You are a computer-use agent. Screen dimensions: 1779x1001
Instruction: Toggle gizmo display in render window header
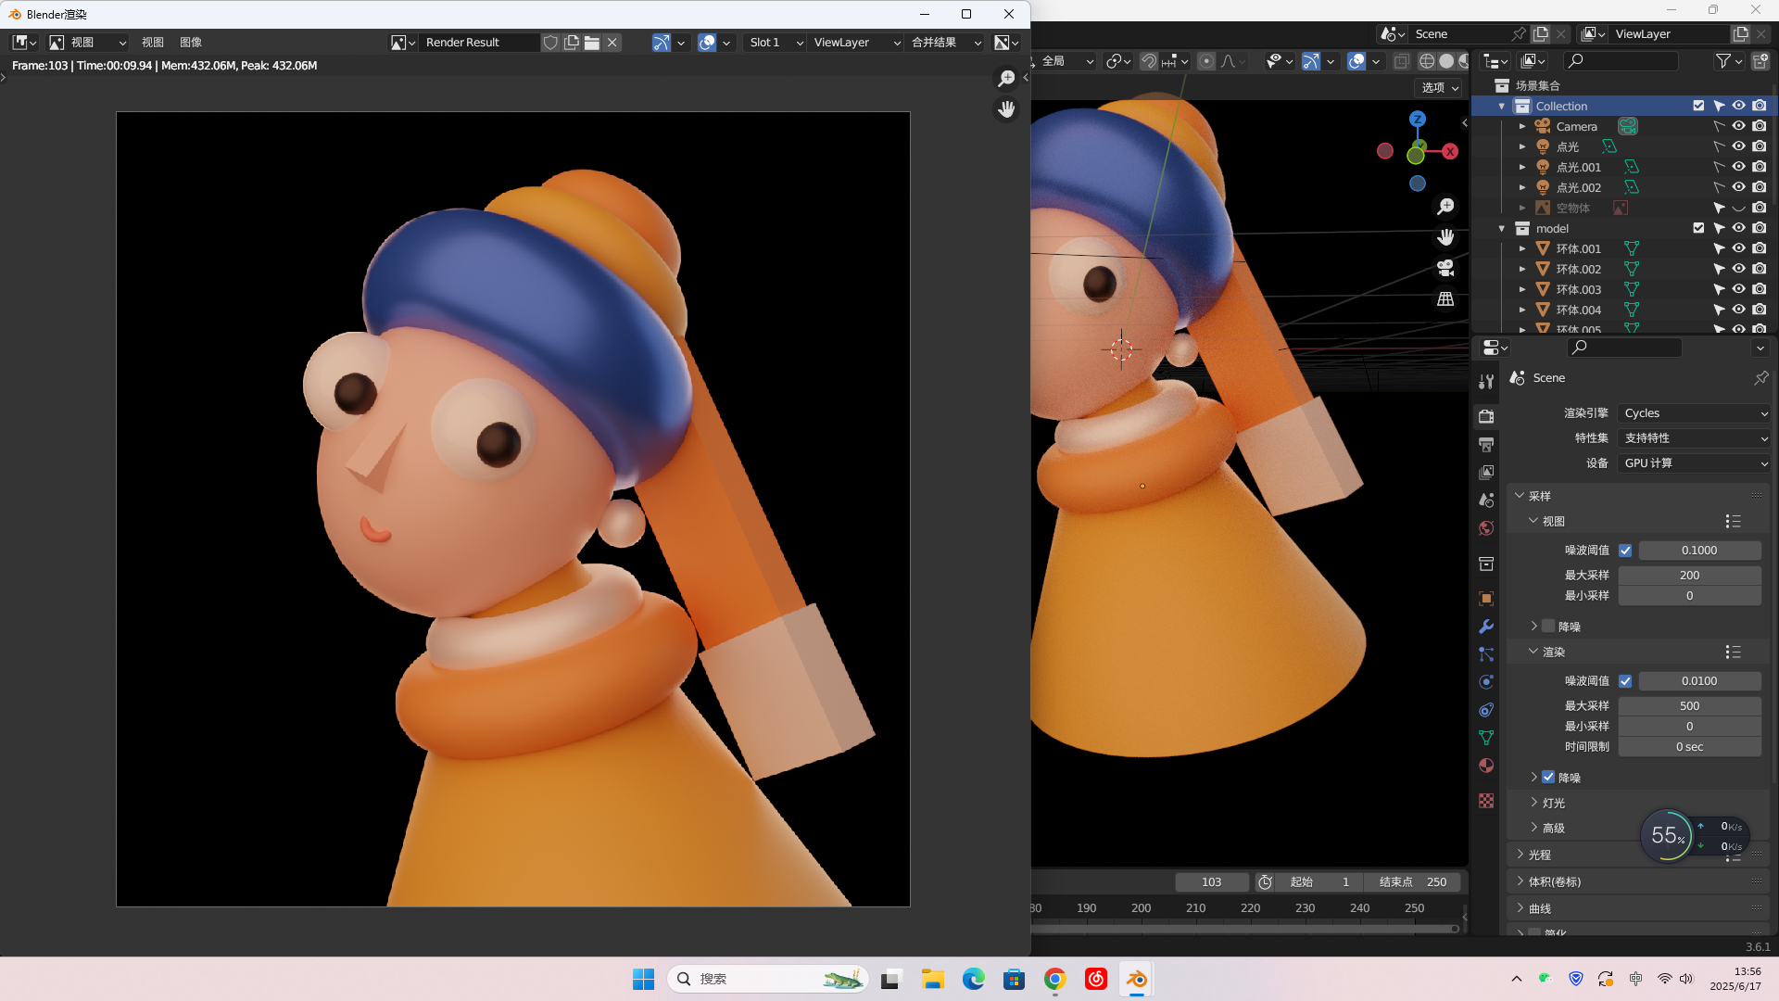tap(661, 43)
